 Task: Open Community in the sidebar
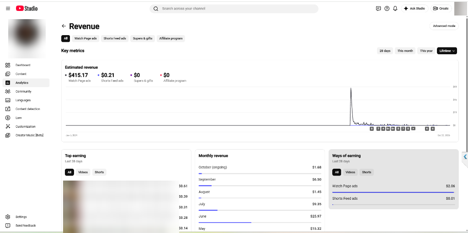point(26,92)
